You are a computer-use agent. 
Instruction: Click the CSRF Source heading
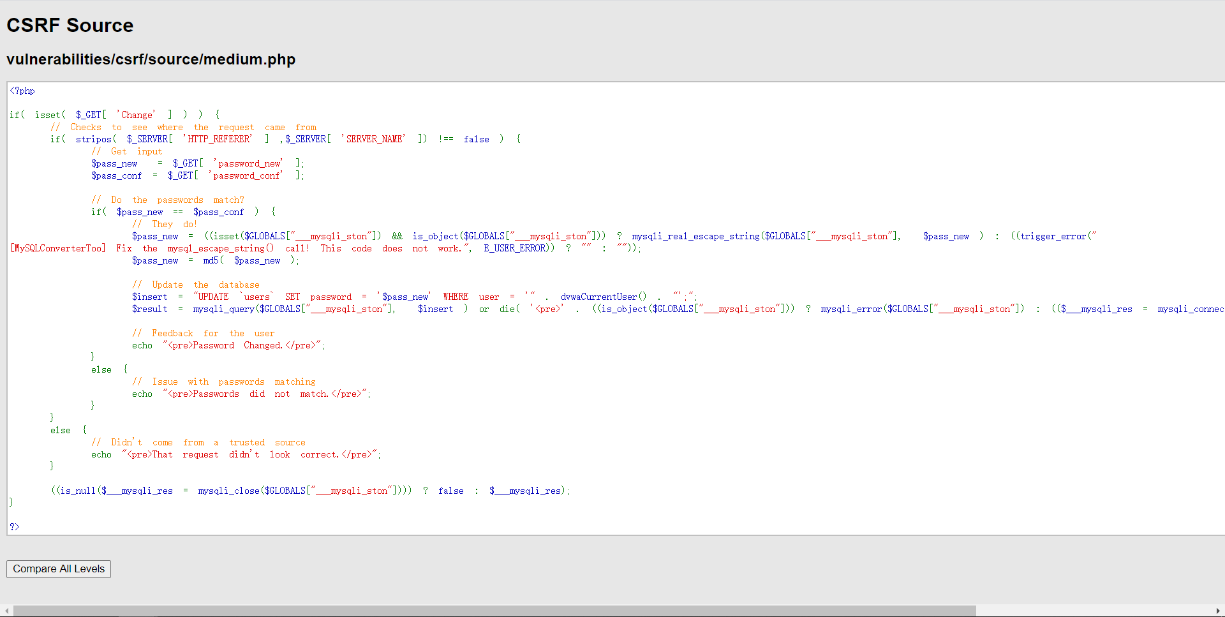point(70,26)
